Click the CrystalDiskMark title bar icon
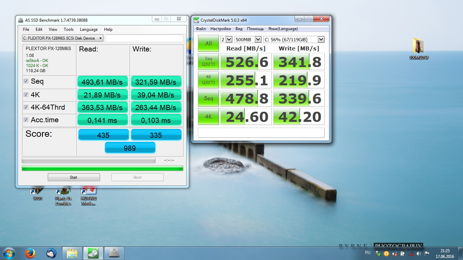 [x=196, y=20]
